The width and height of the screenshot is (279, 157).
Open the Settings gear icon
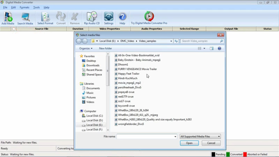[x=109, y=18]
